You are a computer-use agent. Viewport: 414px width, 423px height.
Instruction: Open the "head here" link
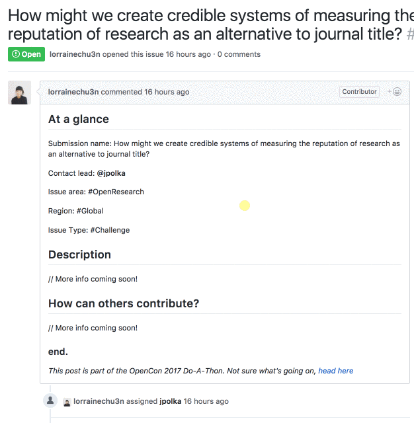(336, 371)
